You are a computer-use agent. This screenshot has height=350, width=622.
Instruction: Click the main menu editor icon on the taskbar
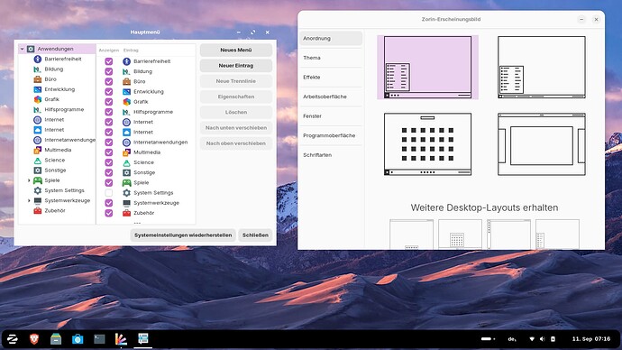pos(142,338)
